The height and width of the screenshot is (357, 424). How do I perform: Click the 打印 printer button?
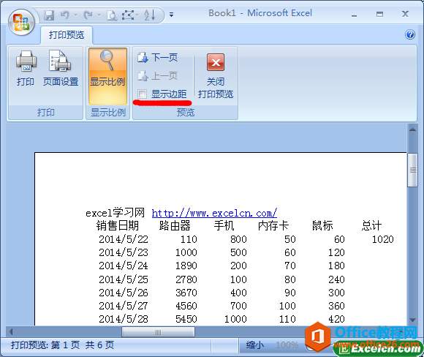click(x=26, y=68)
